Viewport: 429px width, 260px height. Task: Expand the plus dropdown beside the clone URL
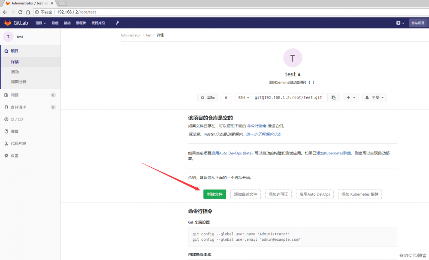(x=350, y=97)
